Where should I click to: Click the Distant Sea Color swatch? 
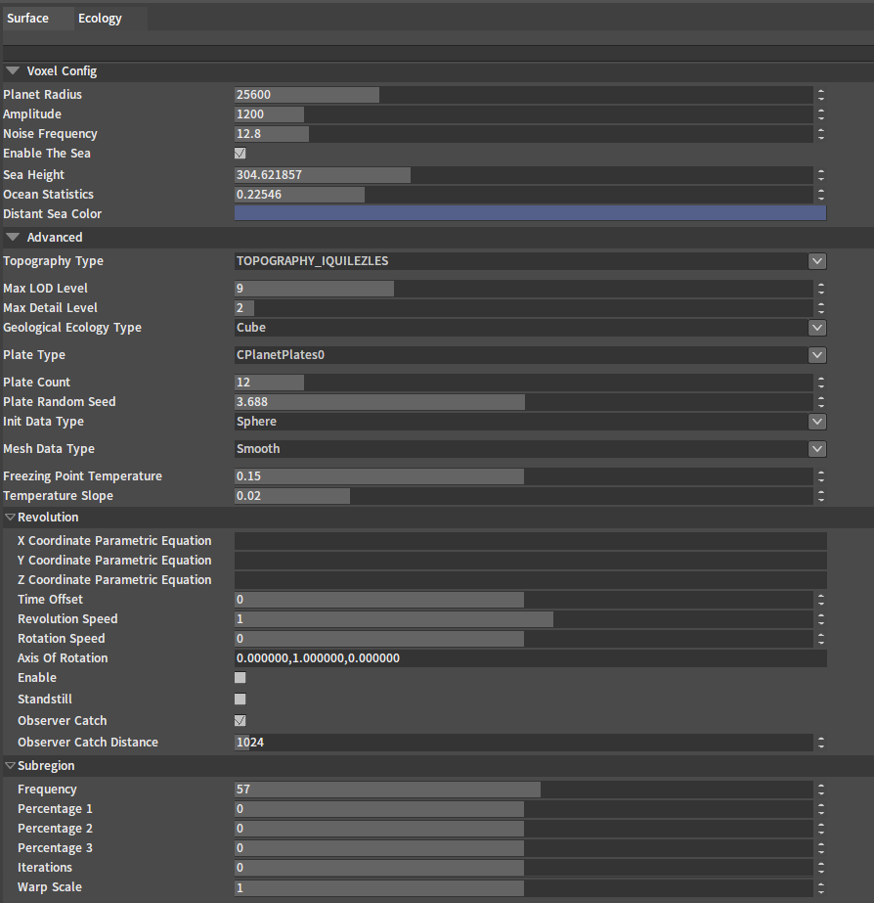[x=530, y=213]
